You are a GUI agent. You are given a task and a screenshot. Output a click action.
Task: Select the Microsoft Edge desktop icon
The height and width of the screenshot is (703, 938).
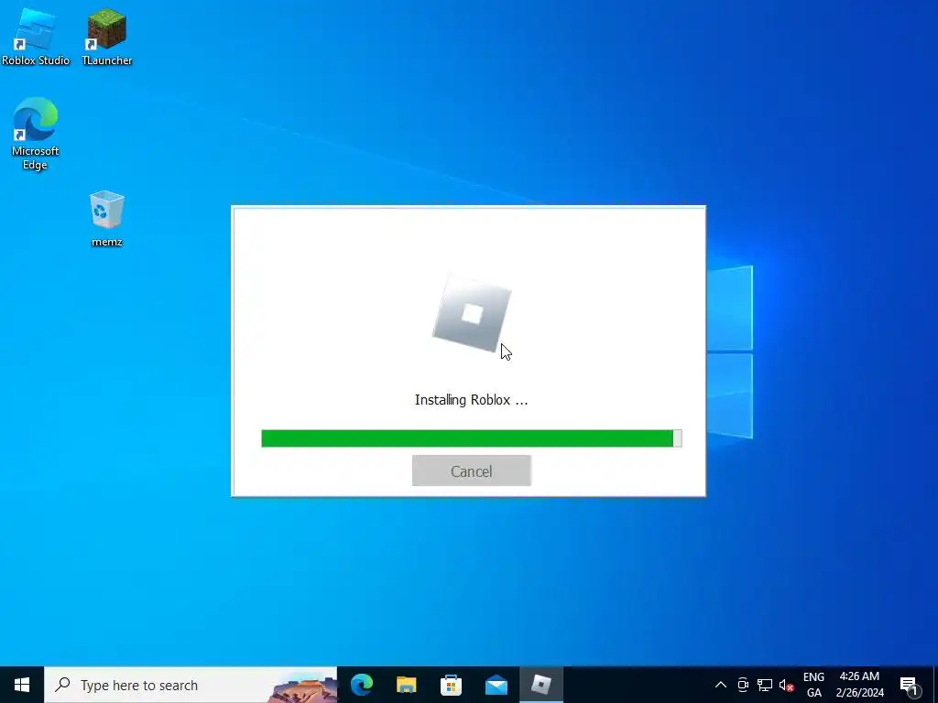coord(36,135)
